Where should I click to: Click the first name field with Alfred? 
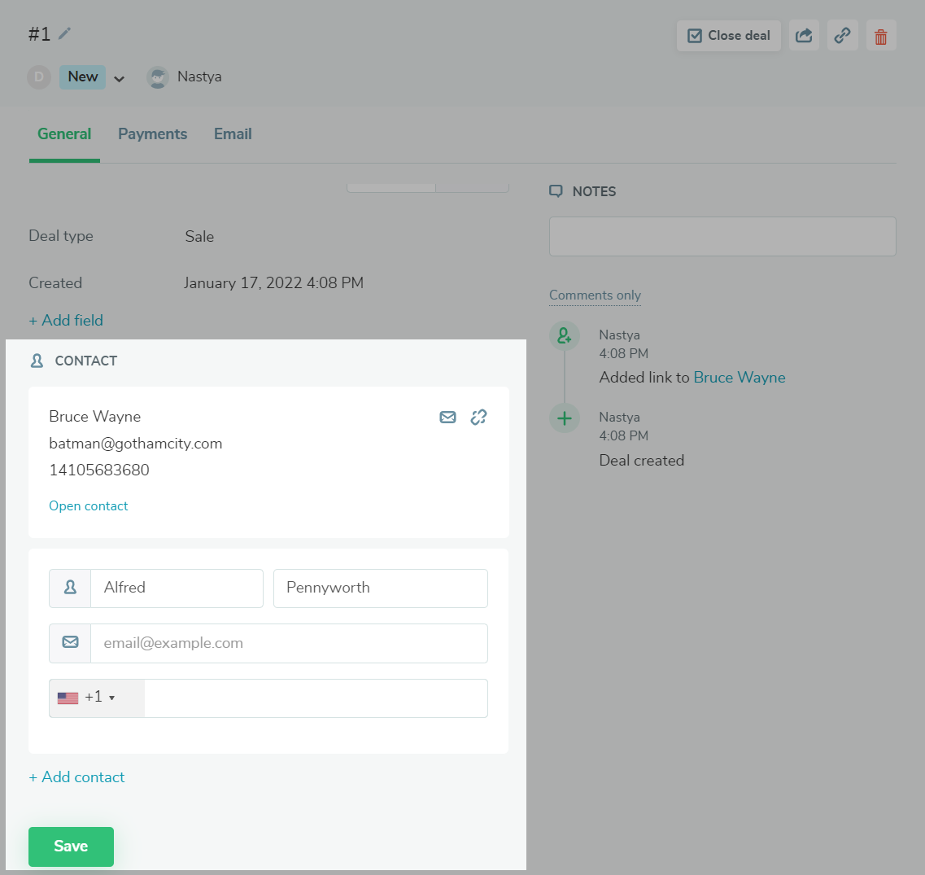pos(177,588)
